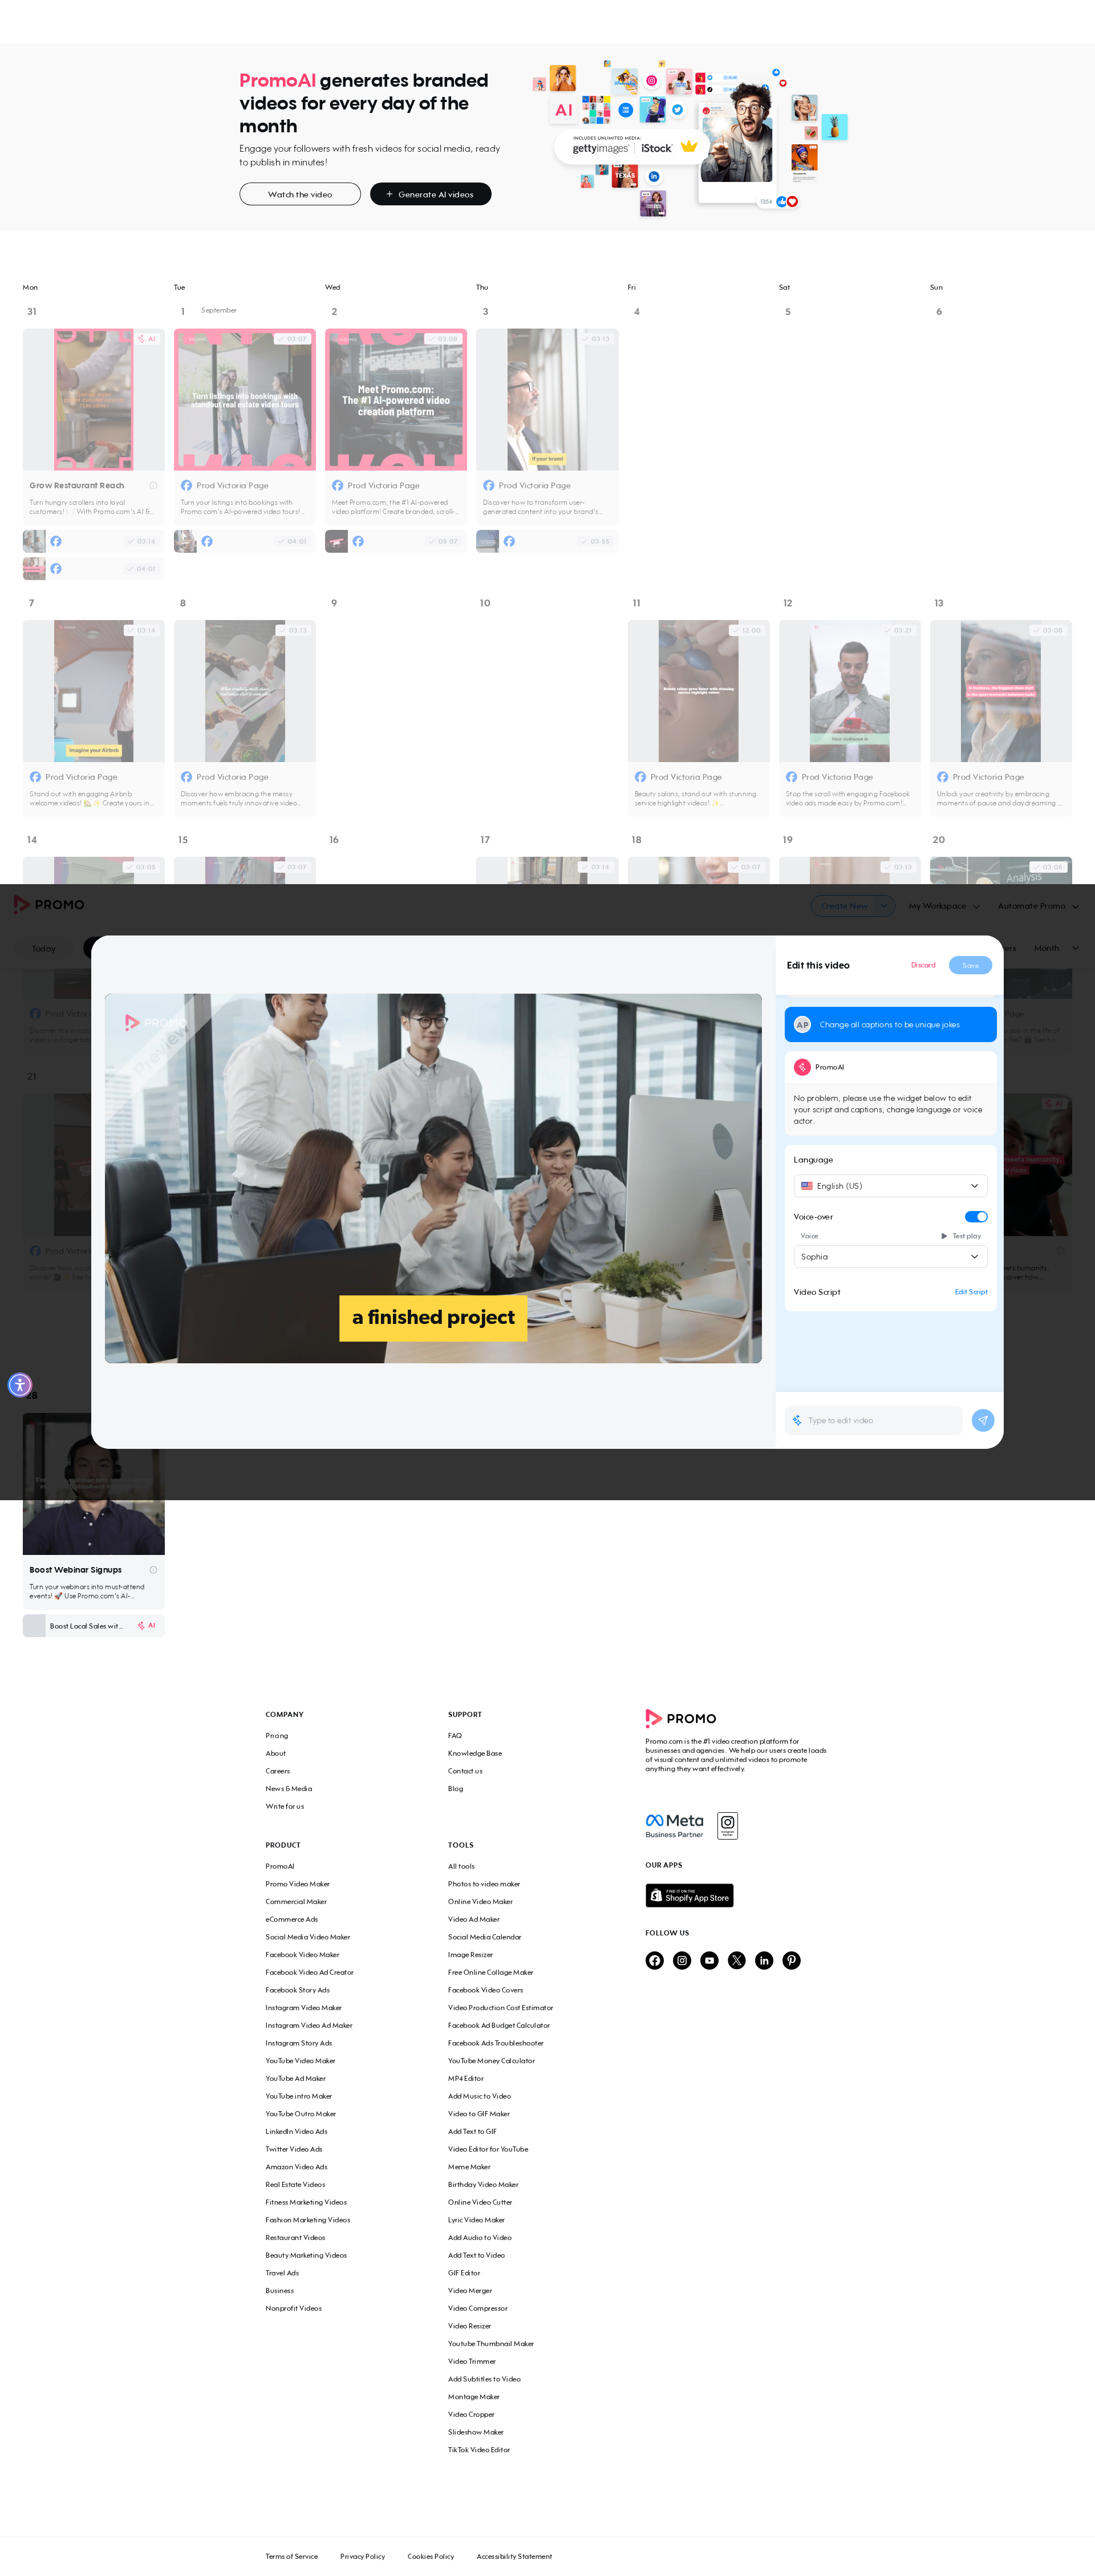Click the Shopify App Store badge
The height and width of the screenshot is (2576, 1095).
tap(689, 1895)
